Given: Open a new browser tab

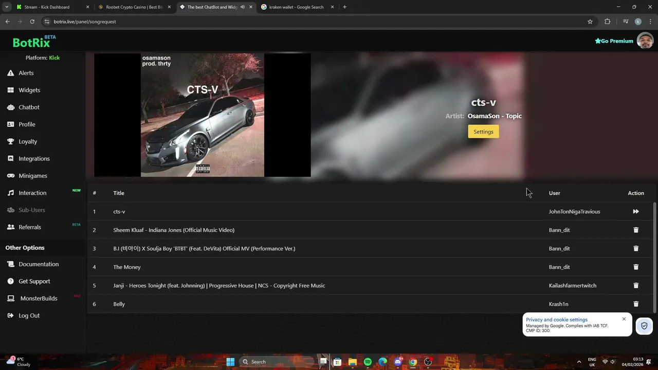Looking at the screenshot, I should click(x=344, y=7).
